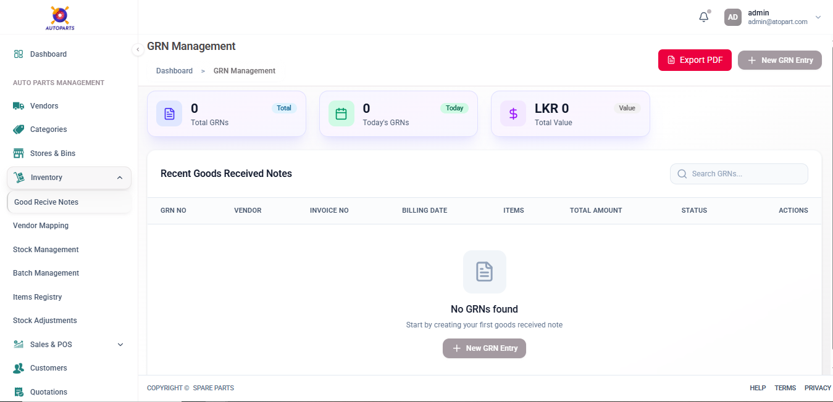Screen dimensions: 833x402
Task: Click the Autoparts logo
Action: (x=60, y=17)
